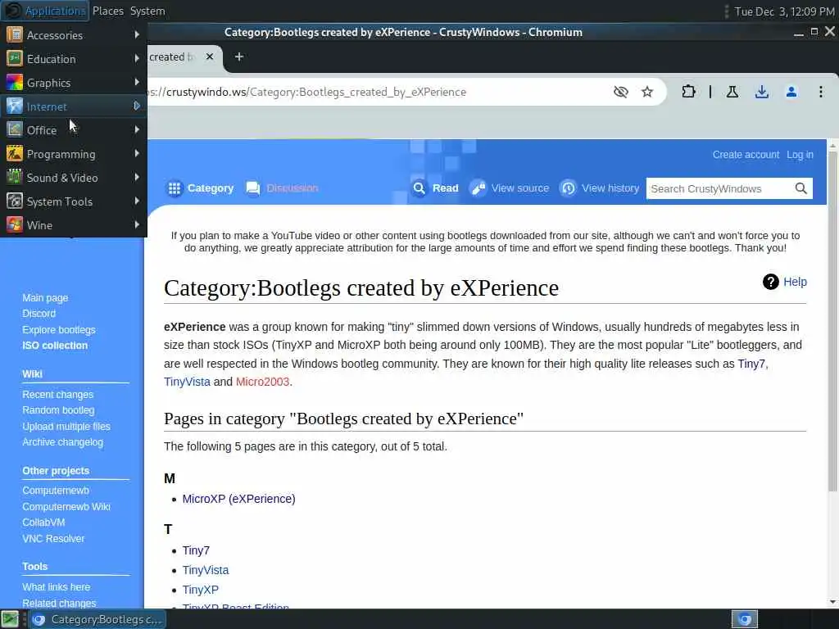Close the current Chromium tab
The height and width of the screenshot is (629, 839).
tap(210, 57)
